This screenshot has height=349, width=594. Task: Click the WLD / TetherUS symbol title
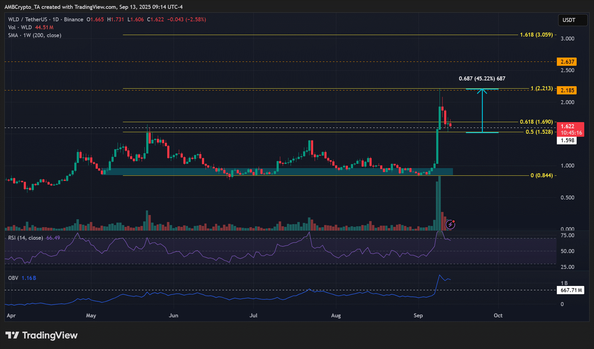tap(28, 19)
